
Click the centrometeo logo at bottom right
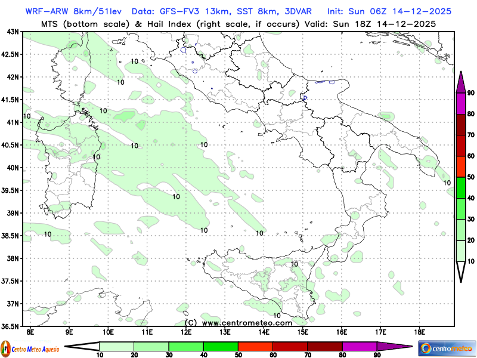pyautogui.click(x=447, y=348)
